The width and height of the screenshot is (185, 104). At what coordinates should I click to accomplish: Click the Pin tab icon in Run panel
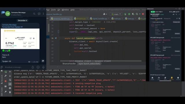(x=5, y=92)
